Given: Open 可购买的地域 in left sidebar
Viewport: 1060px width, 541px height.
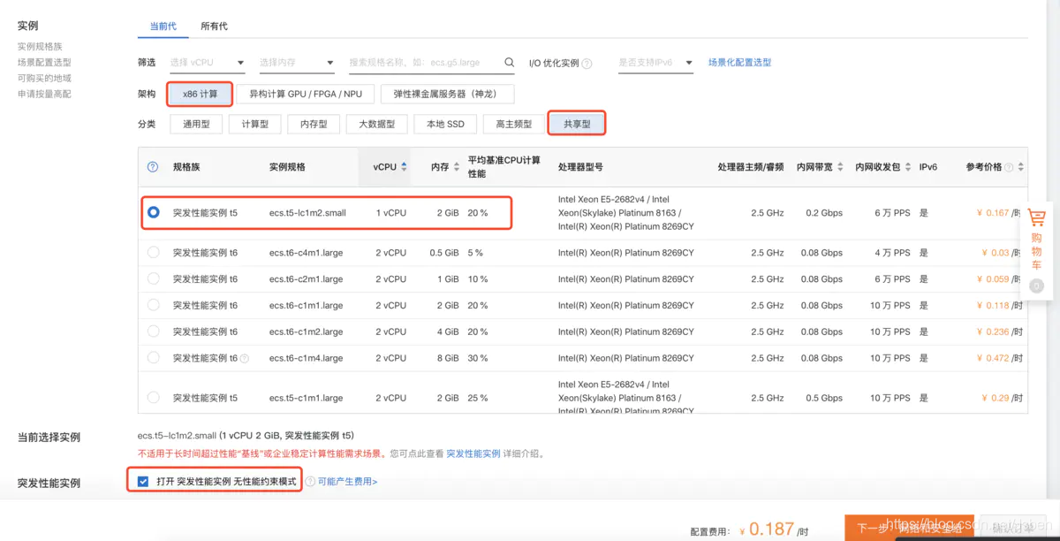Looking at the screenshot, I should point(44,78).
